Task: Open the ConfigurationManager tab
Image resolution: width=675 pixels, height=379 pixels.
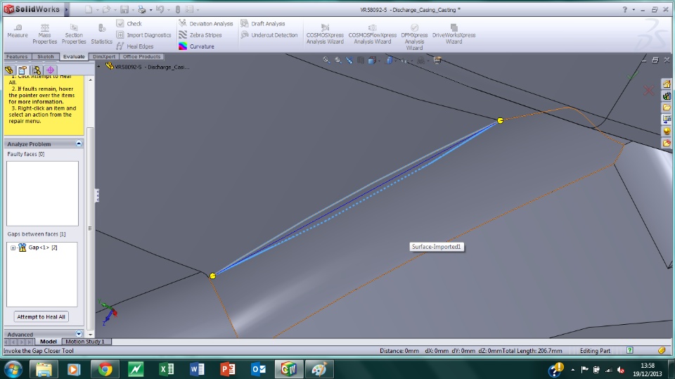Action: 37,70
